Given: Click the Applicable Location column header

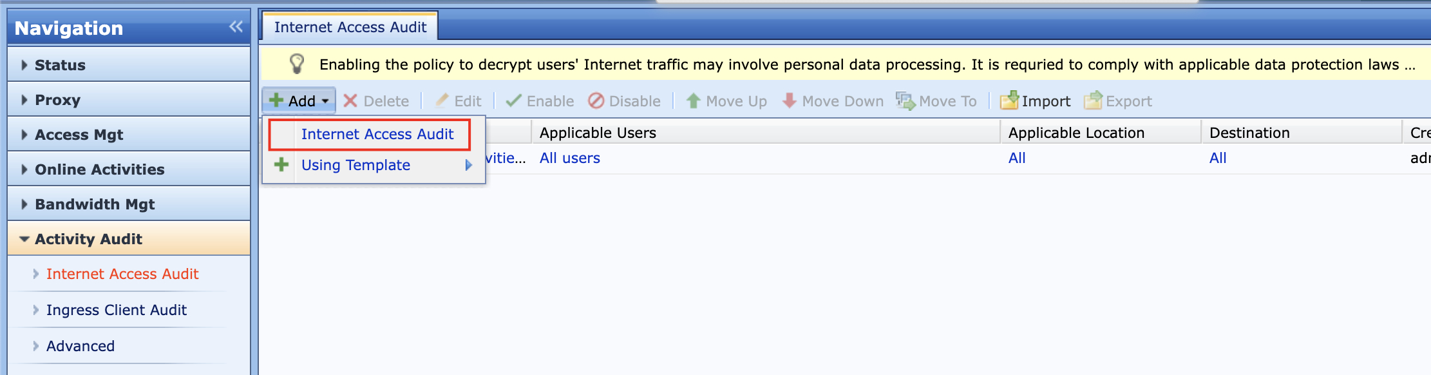Looking at the screenshot, I should click(x=1076, y=133).
